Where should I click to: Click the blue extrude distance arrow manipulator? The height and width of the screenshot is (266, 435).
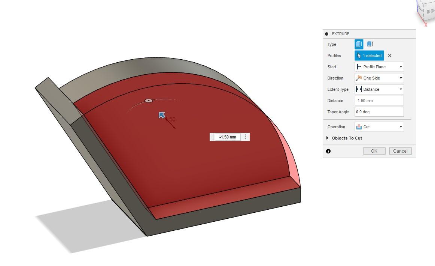point(162,115)
